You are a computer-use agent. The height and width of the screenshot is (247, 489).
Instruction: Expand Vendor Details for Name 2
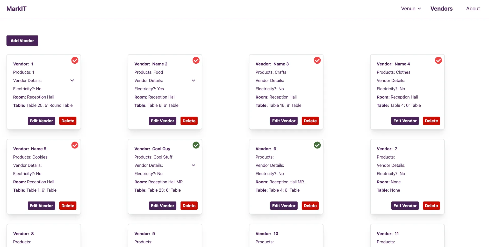click(x=193, y=80)
